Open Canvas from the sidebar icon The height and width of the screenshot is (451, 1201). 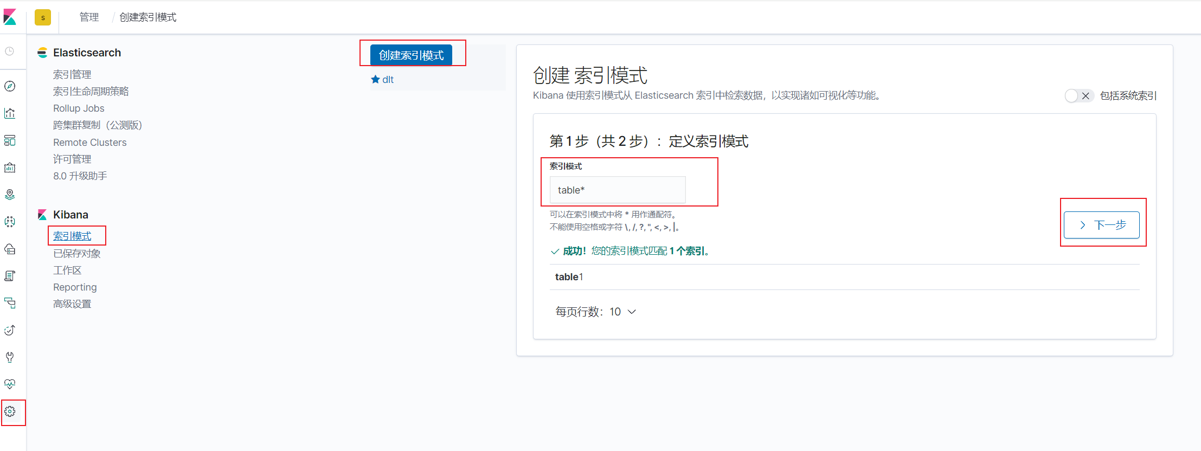[x=10, y=167]
